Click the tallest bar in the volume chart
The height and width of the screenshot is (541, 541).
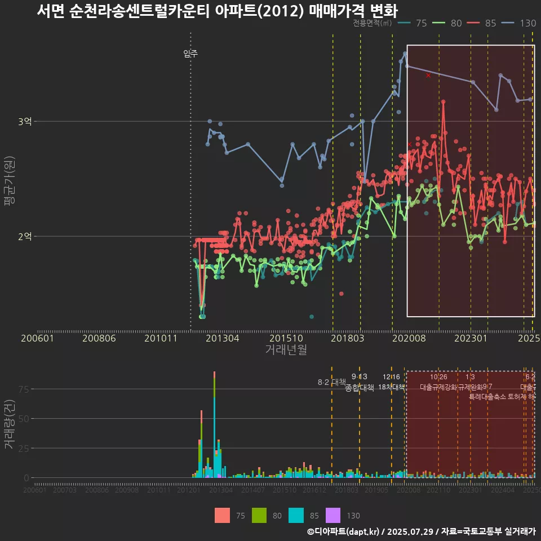click(214, 424)
